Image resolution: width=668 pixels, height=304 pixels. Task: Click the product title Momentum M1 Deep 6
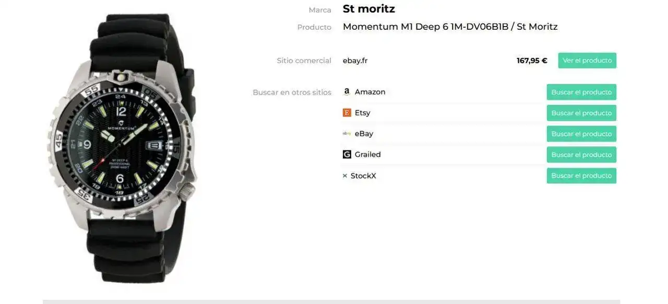point(450,27)
